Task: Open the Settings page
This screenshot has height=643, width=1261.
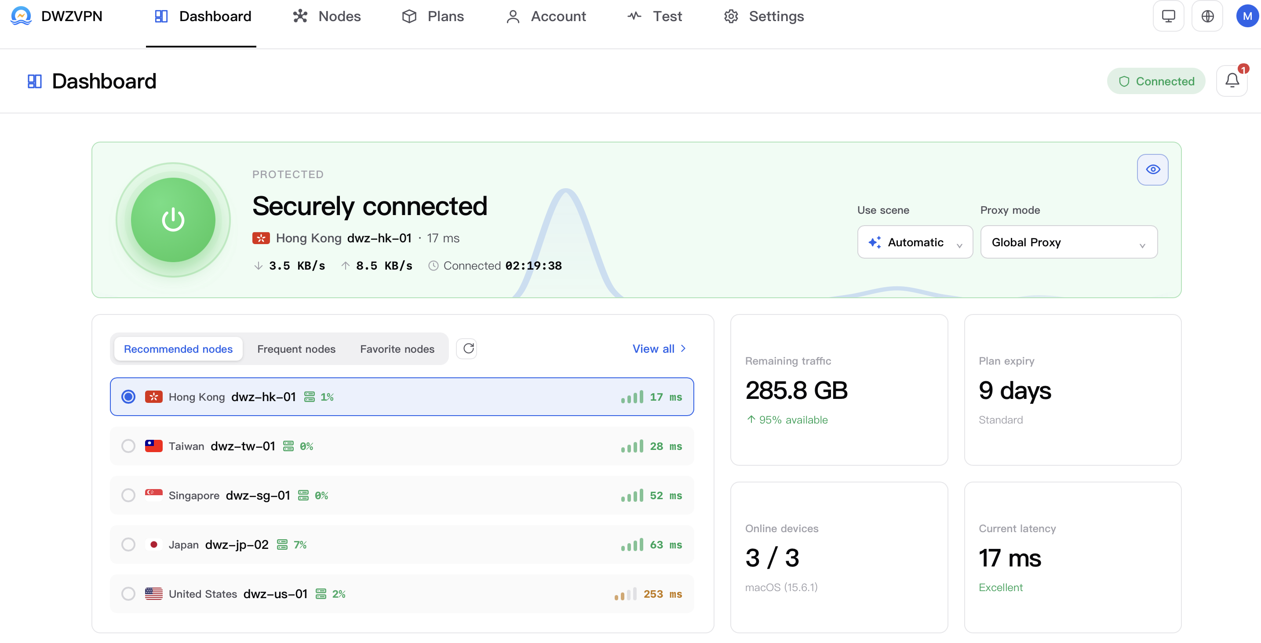Action: [x=764, y=16]
